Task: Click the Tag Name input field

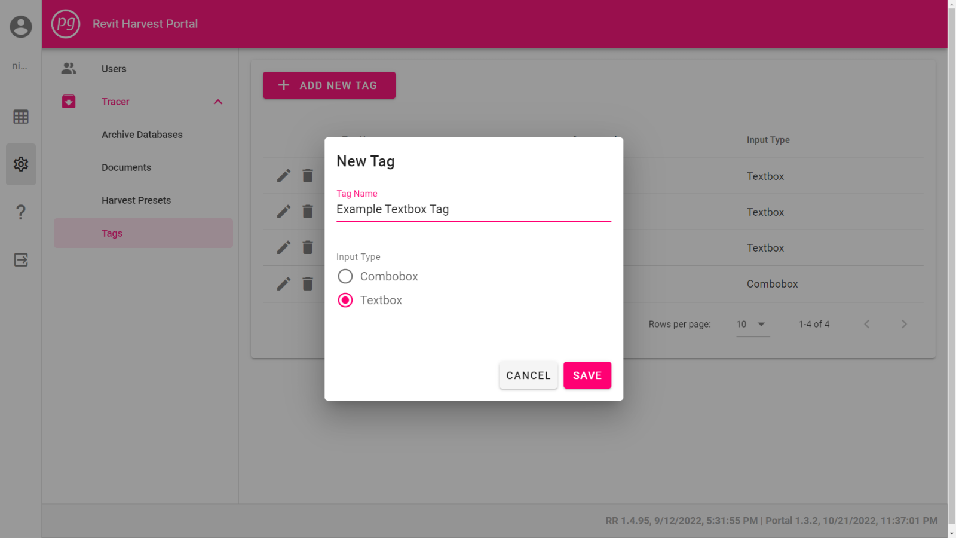Action: (472, 209)
